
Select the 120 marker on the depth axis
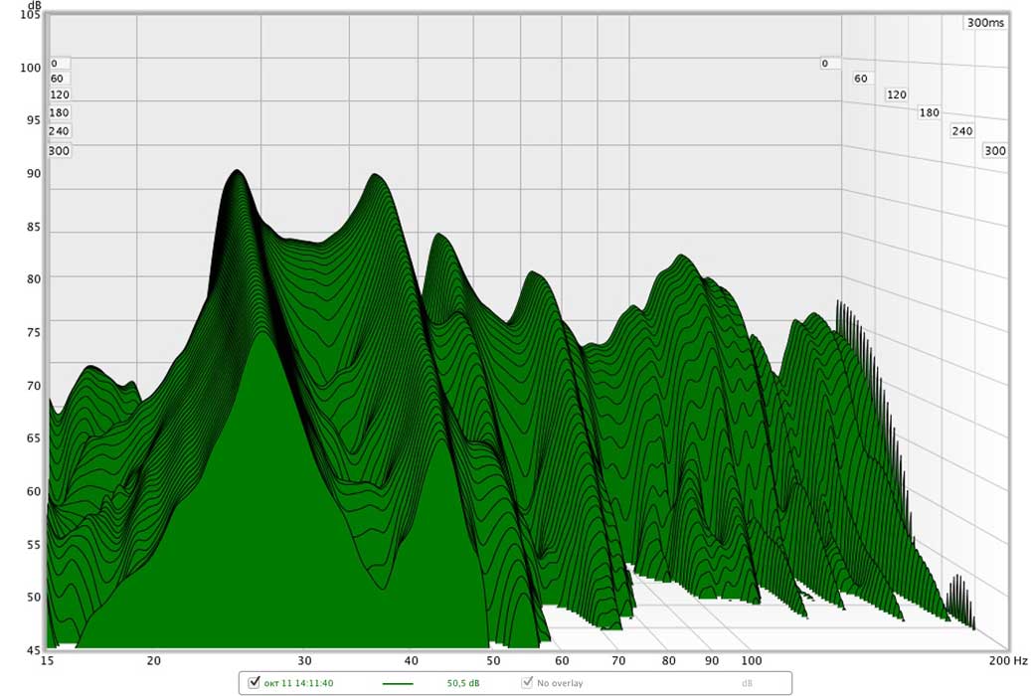[896, 94]
